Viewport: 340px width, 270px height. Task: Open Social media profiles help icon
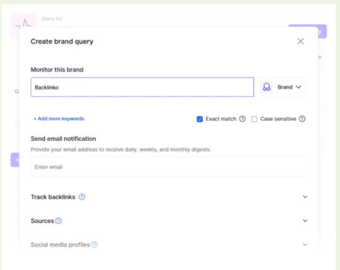[94, 244]
